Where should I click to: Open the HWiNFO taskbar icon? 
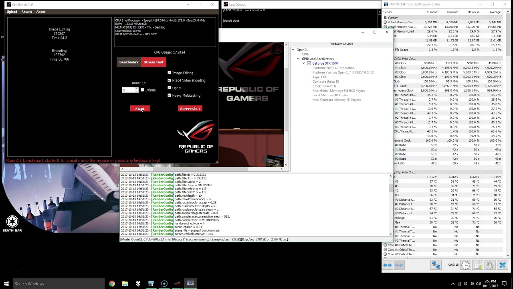151,284
